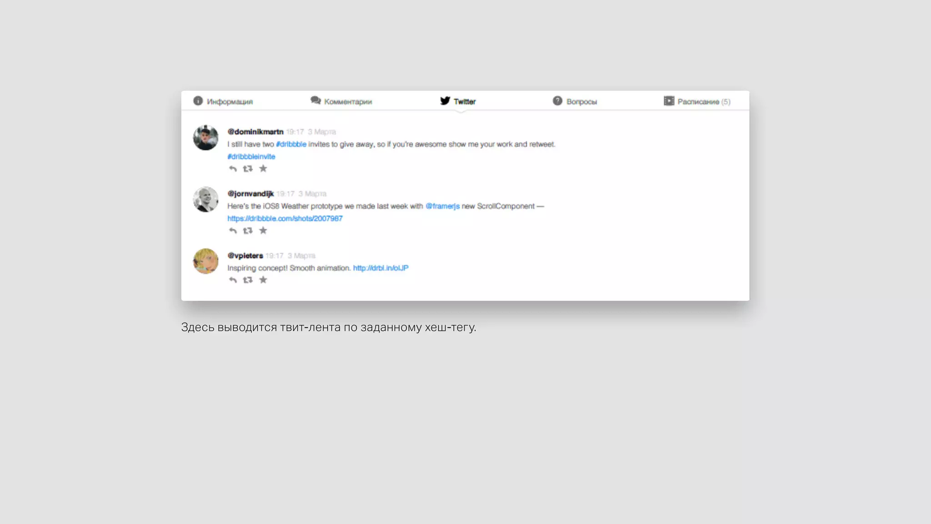Click the @framerjs mention
Viewport: 931px width, 524px height.
coord(442,206)
